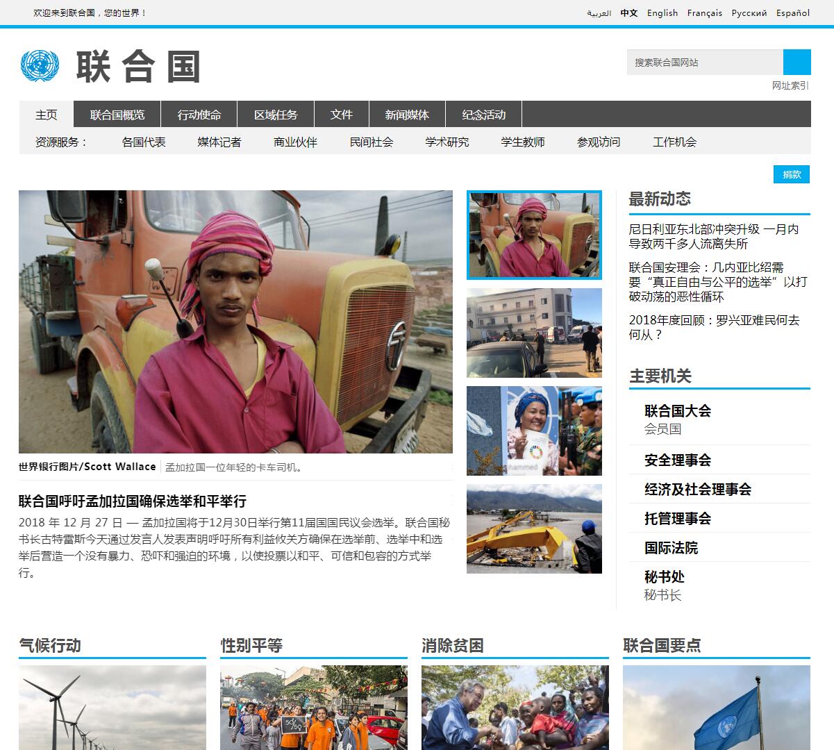
Task: Go to 学生教师 resources
Action: (x=523, y=142)
